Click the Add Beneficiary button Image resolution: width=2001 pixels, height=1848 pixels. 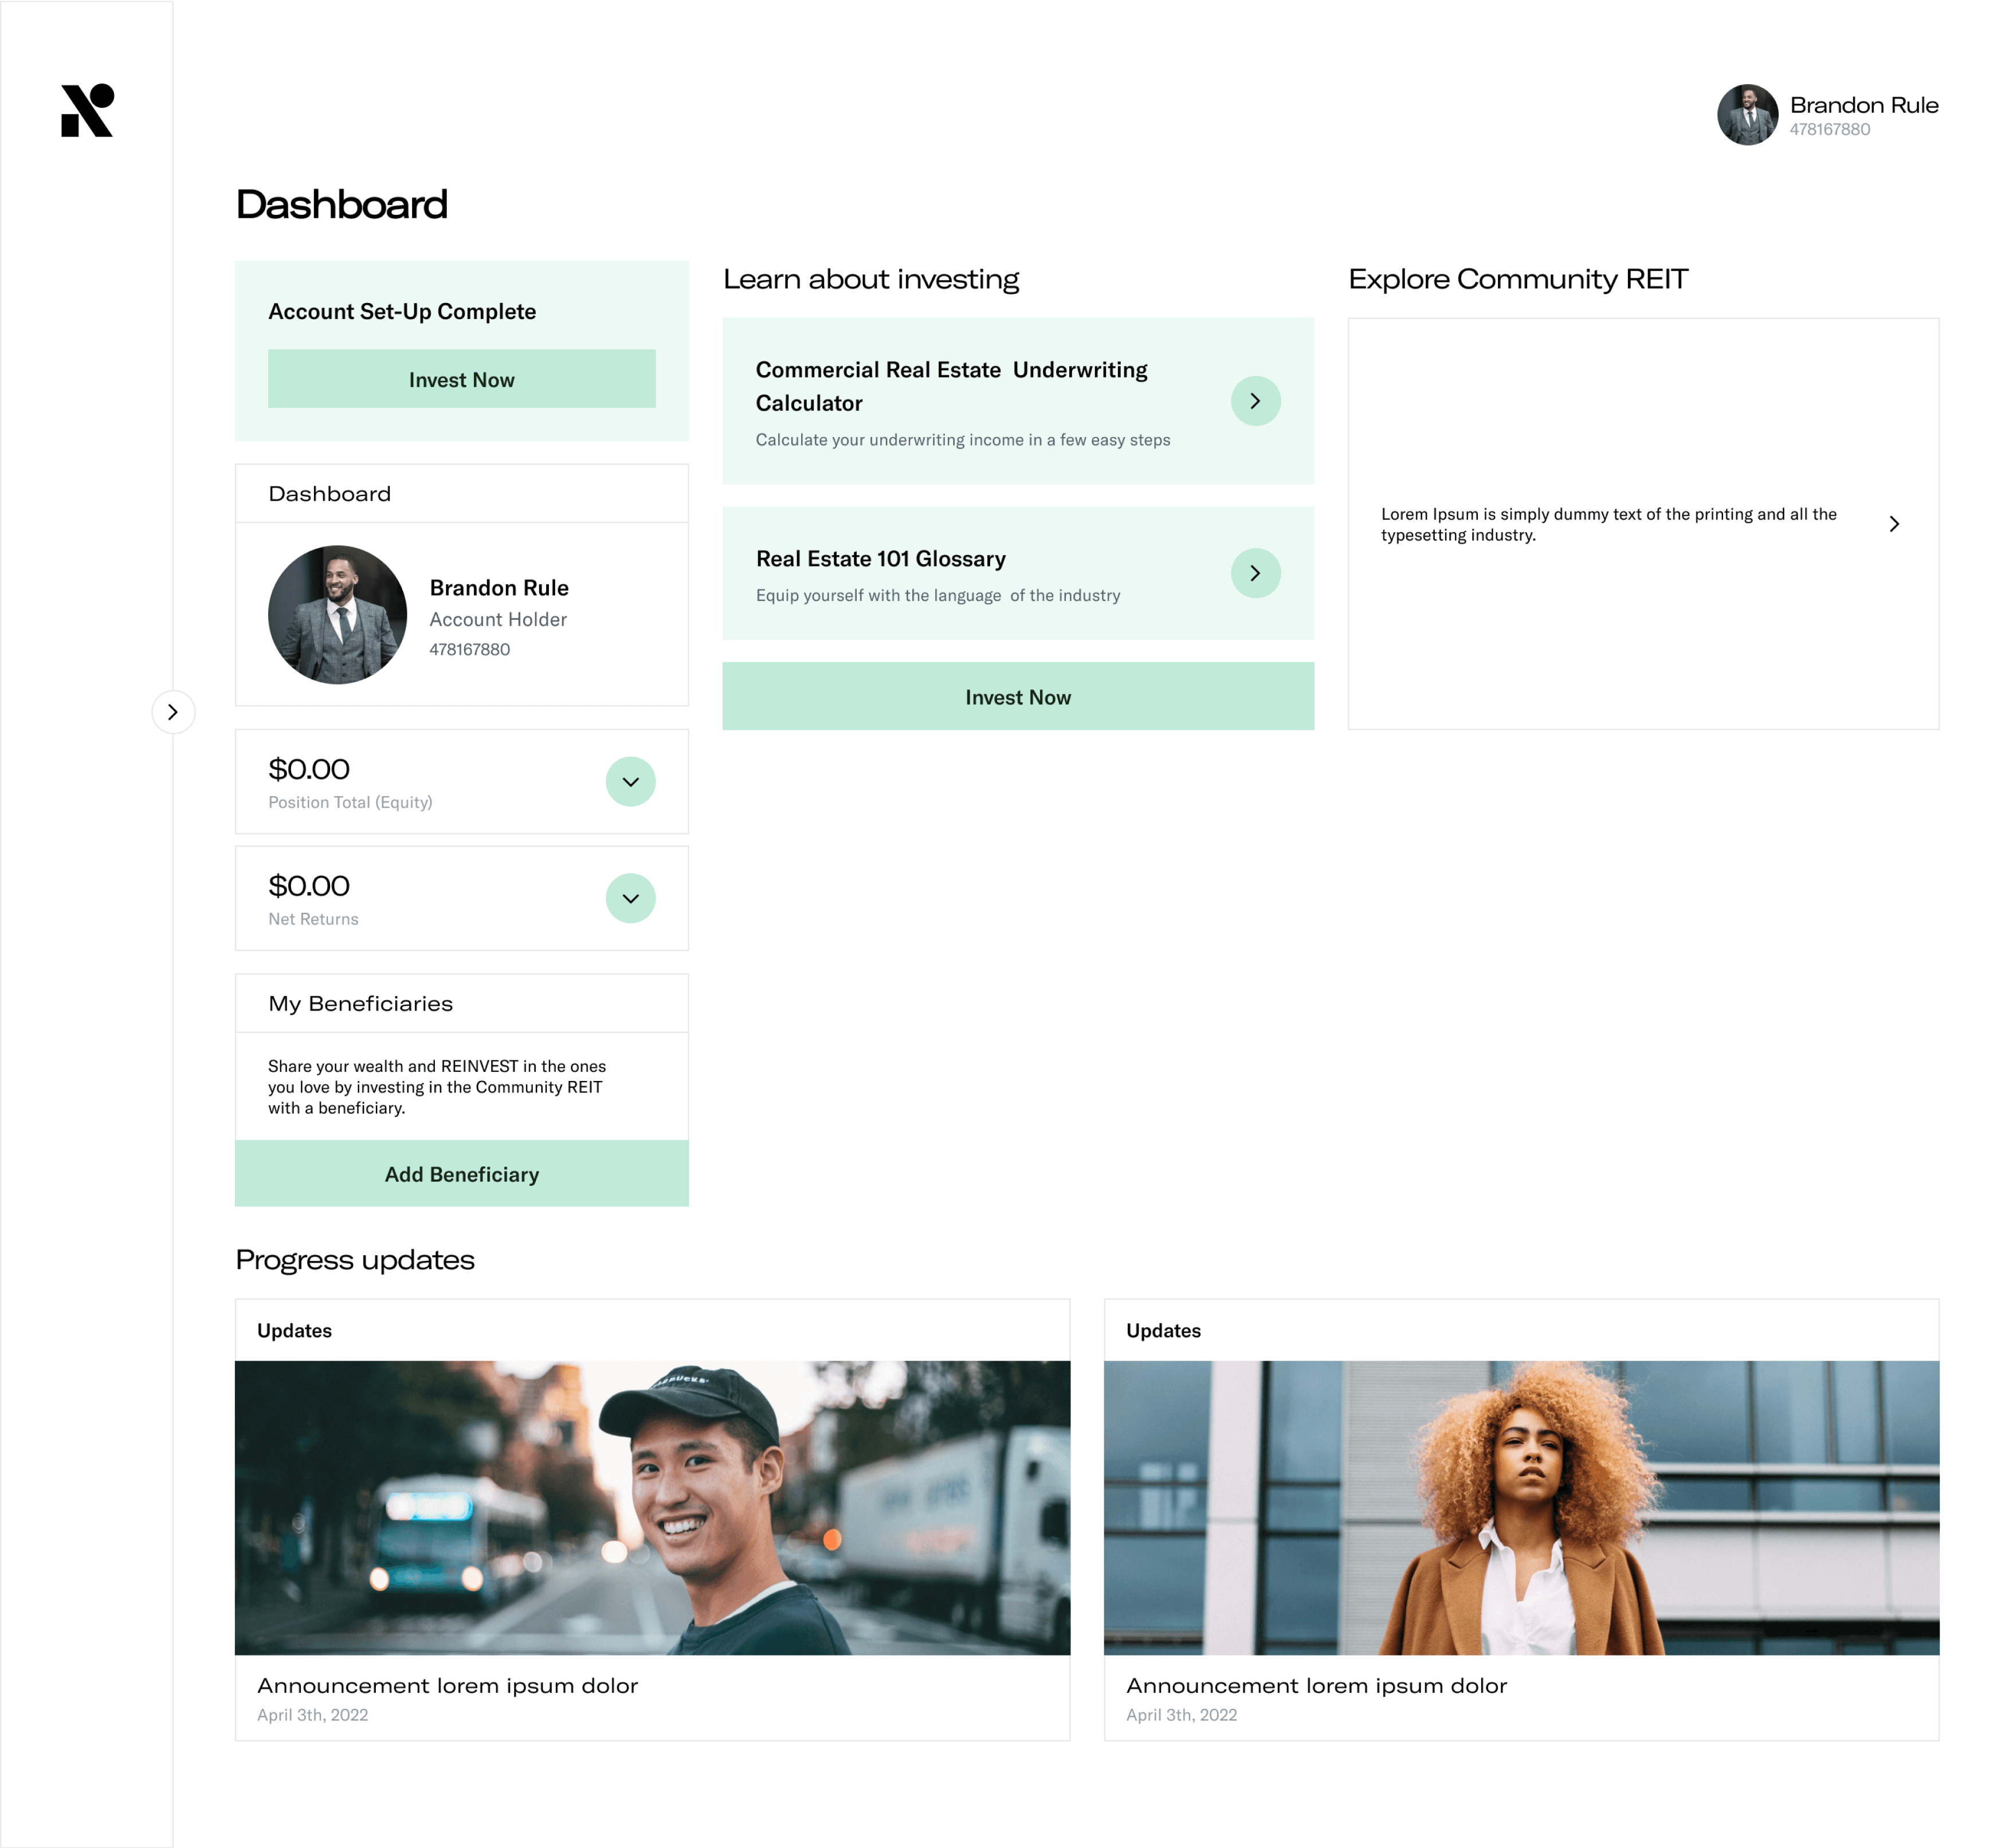(461, 1174)
